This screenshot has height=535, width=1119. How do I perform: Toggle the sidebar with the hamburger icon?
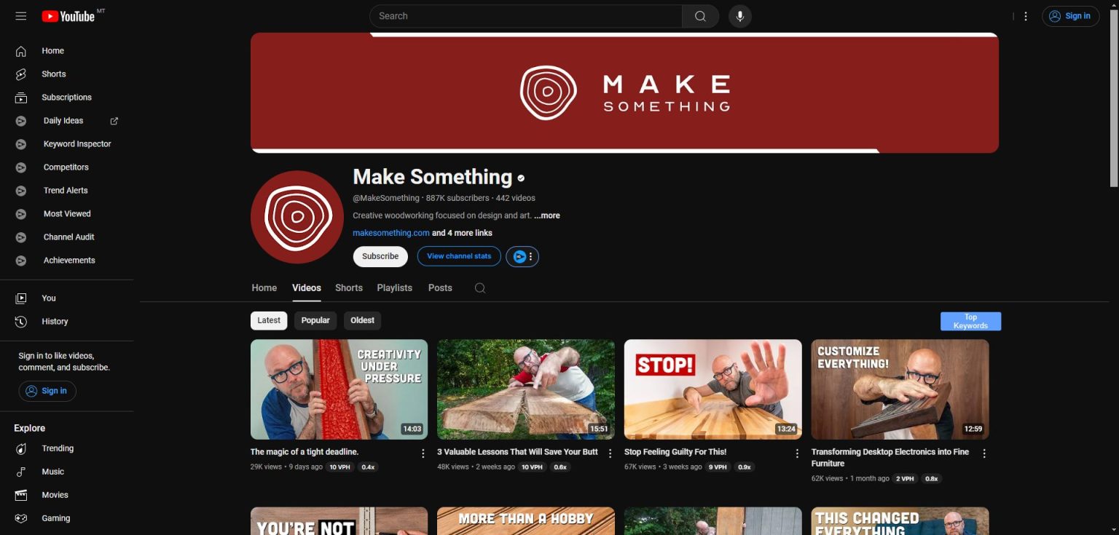20,15
